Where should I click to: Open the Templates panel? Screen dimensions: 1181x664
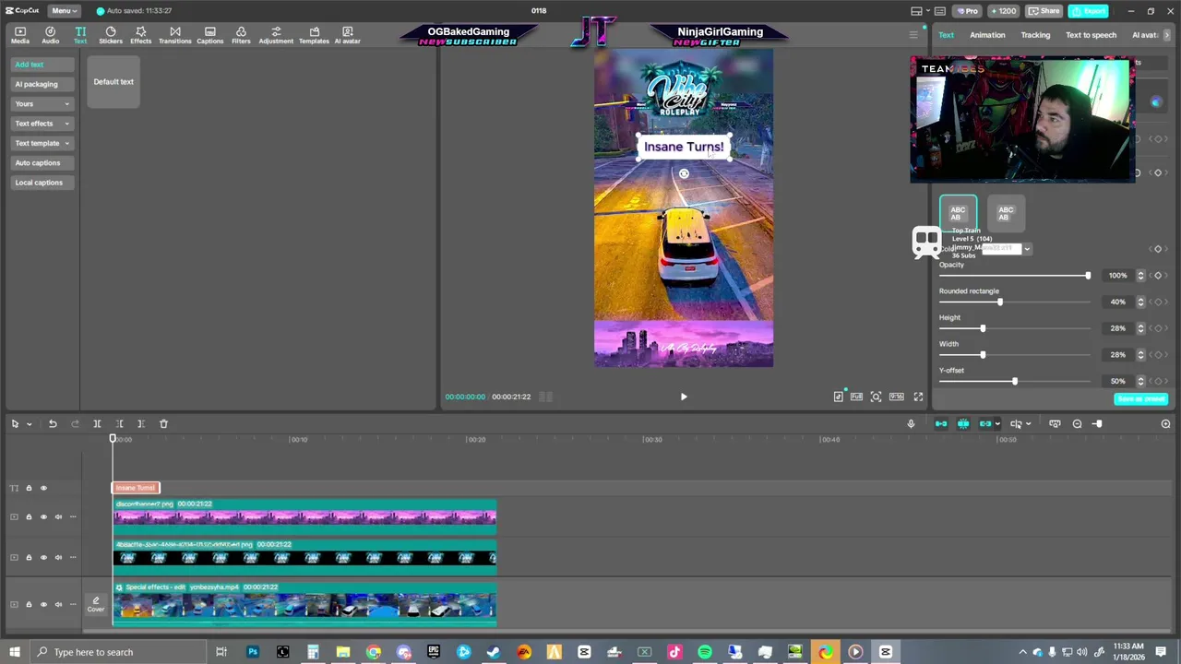314,35
